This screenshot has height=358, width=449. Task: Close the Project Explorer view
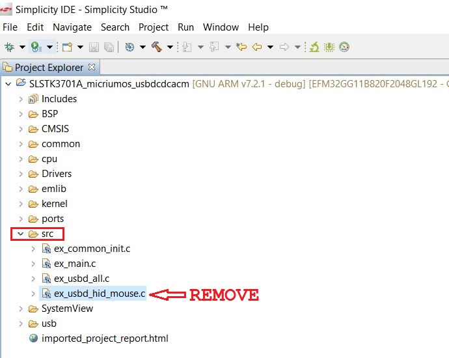click(x=92, y=67)
